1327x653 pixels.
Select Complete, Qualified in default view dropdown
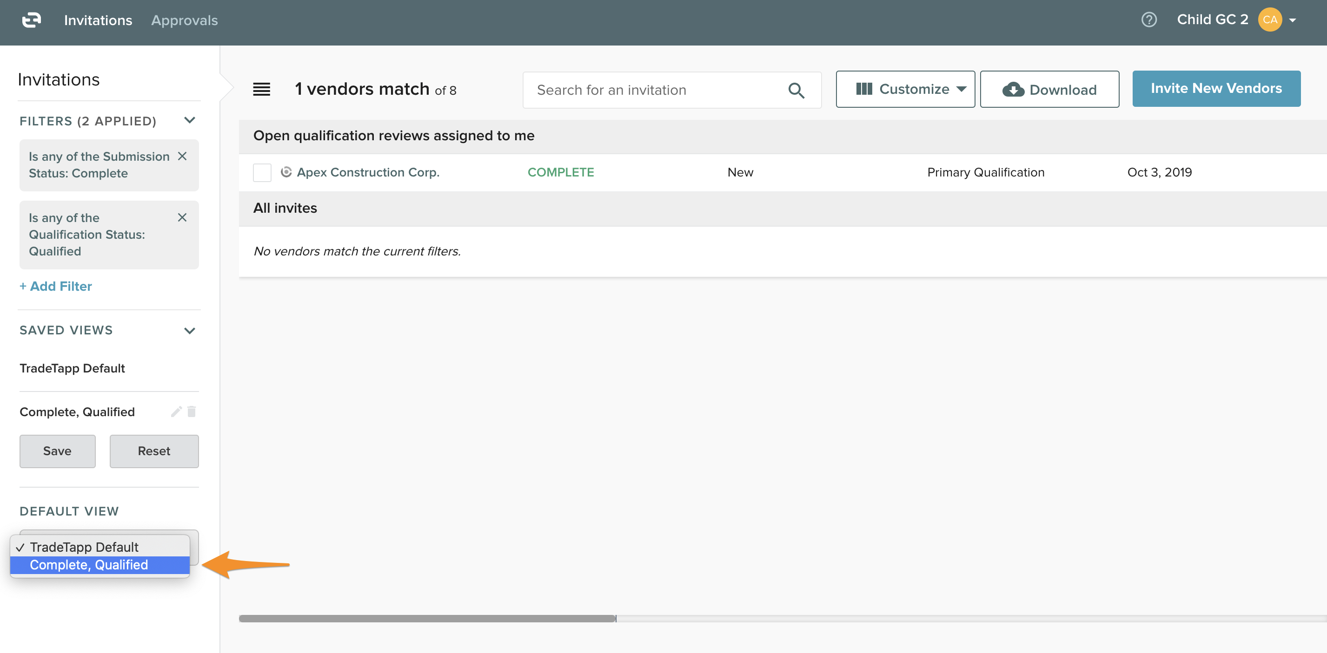(x=89, y=565)
